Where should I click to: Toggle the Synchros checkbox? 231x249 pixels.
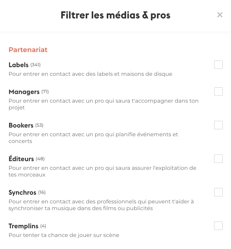(218, 192)
